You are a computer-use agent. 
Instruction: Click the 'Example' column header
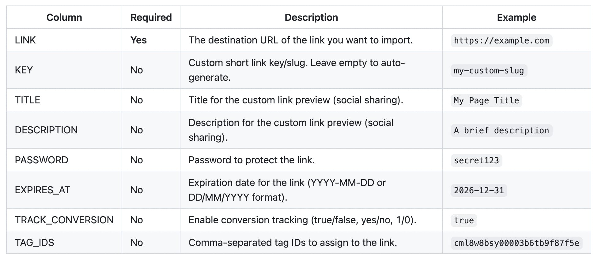coord(516,17)
